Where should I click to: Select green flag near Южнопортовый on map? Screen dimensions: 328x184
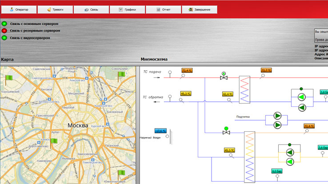tap(121, 174)
